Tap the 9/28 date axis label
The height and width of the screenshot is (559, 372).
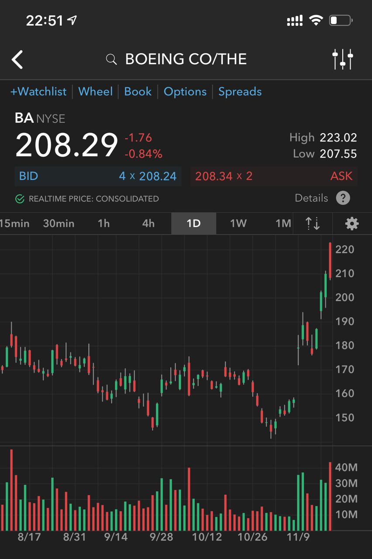(x=162, y=537)
